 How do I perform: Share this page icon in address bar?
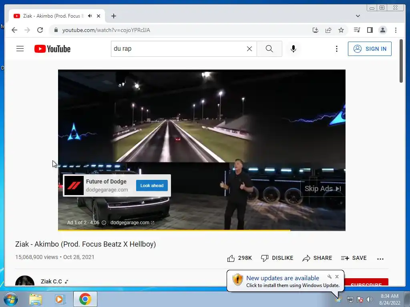(x=328, y=30)
